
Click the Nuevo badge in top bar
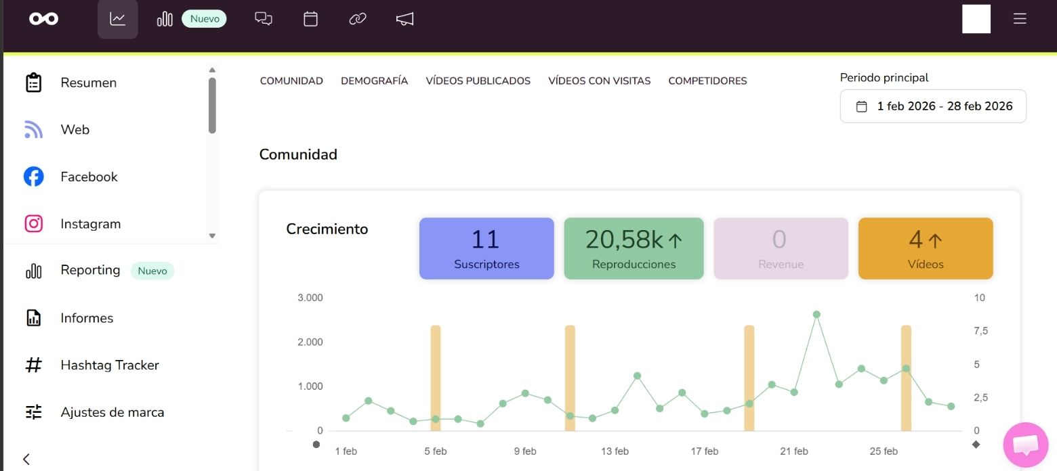[x=204, y=19]
